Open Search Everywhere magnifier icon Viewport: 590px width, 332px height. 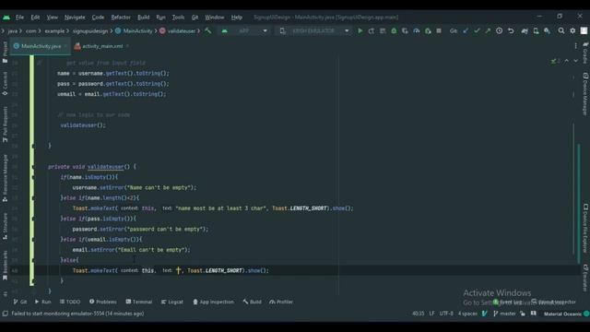tap(561, 30)
